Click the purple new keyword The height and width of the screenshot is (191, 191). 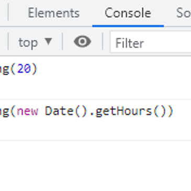click(27, 111)
